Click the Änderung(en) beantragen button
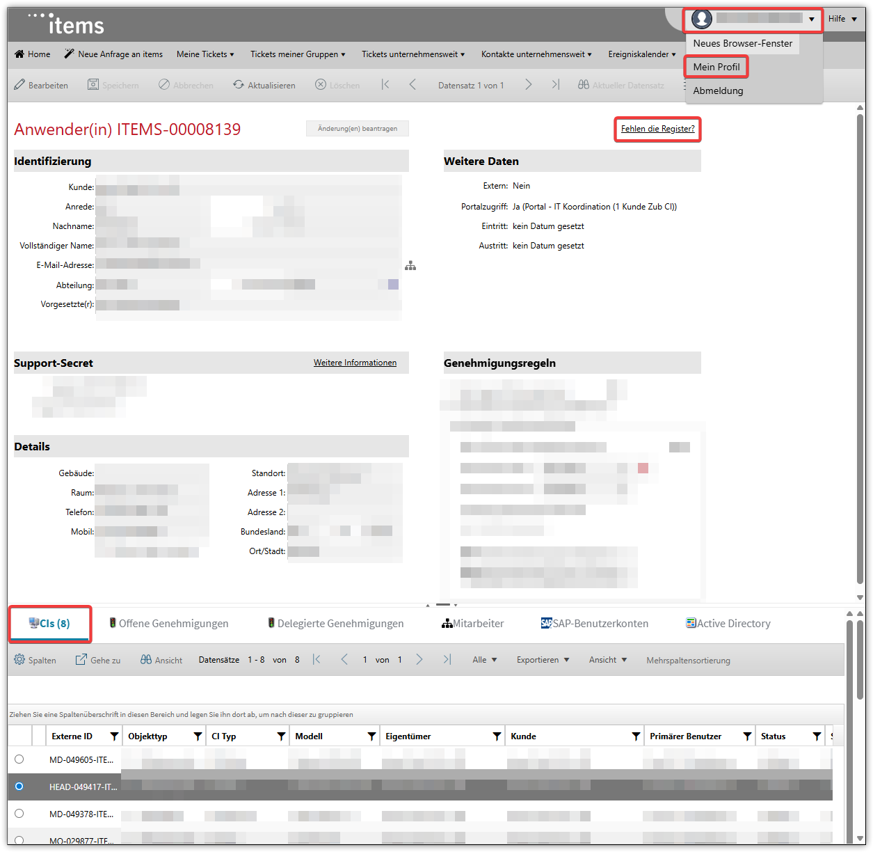 (x=358, y=129)
